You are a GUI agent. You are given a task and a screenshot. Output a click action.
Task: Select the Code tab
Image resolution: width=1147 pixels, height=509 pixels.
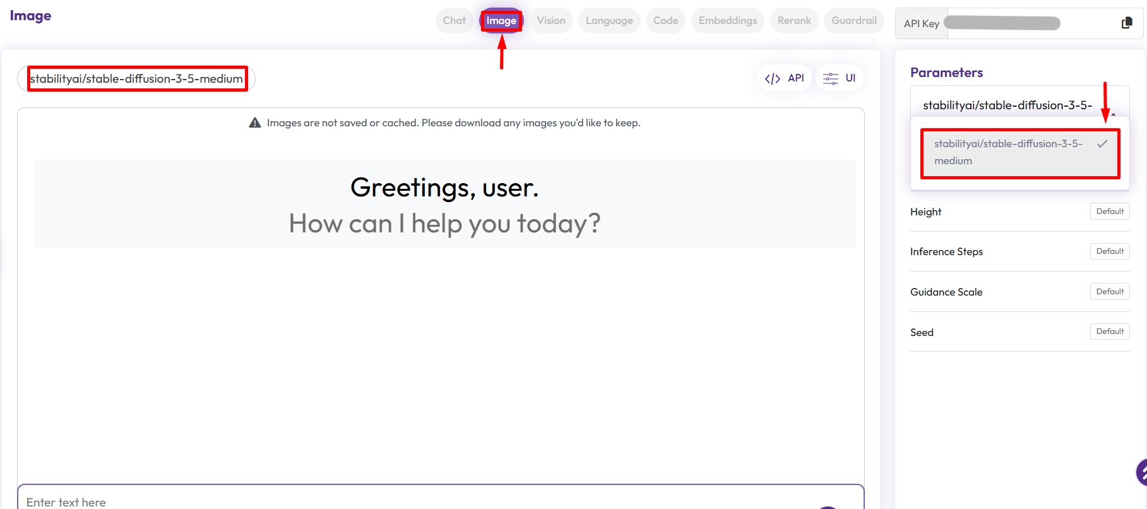[665, 21]
